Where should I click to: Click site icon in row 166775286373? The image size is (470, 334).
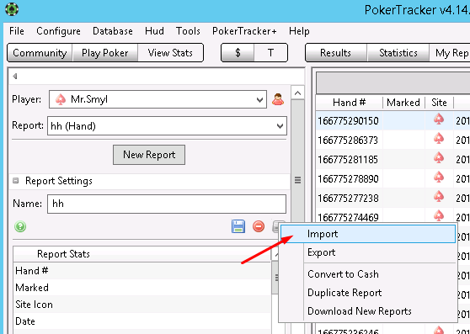439,140
